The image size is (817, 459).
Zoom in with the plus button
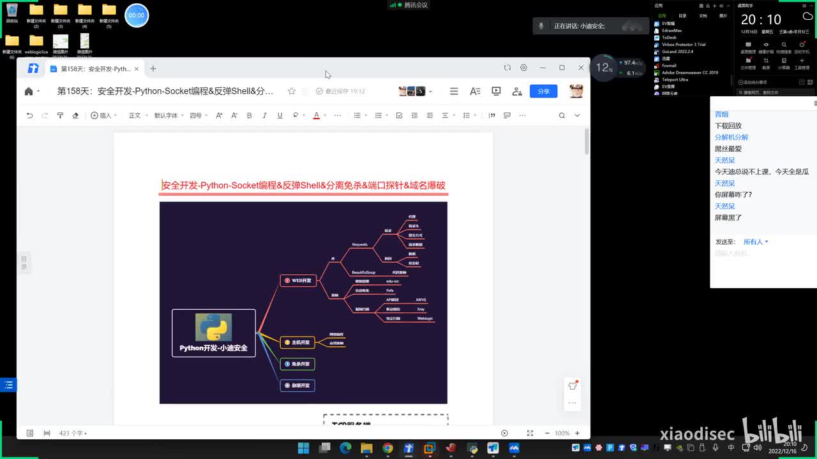pos(577,433)
